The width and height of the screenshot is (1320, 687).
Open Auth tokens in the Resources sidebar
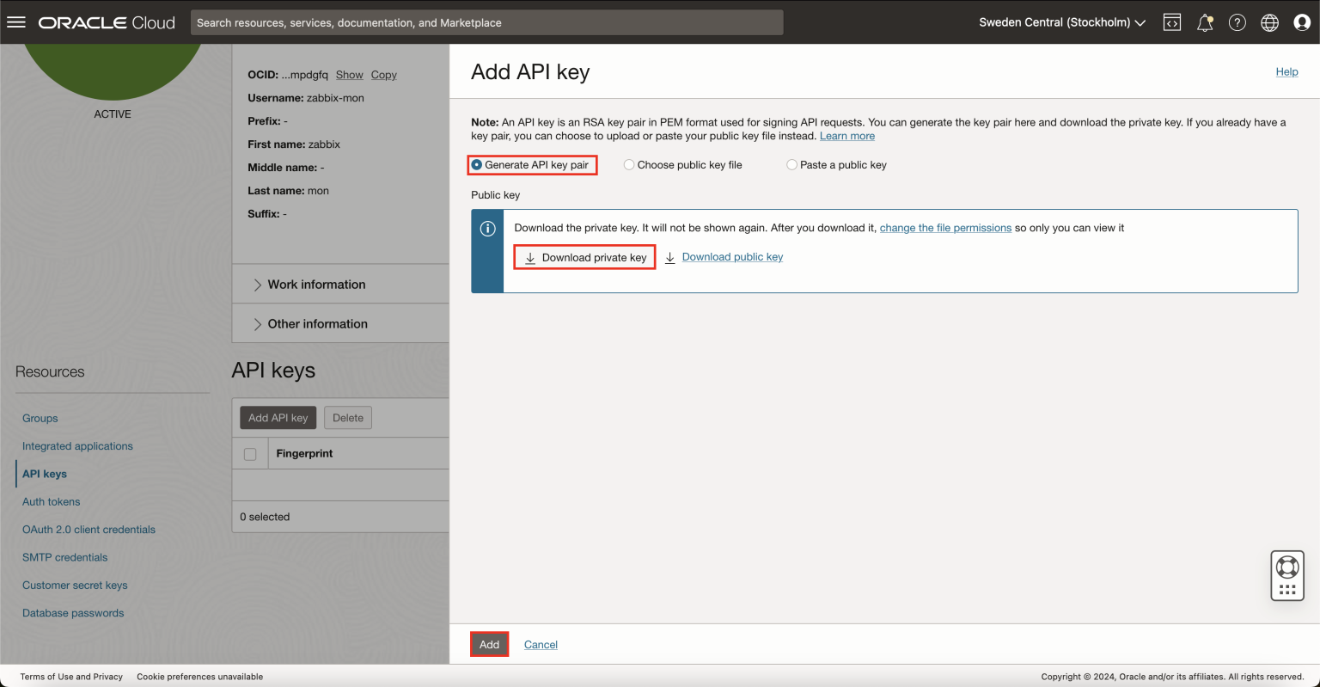point(51,501)
